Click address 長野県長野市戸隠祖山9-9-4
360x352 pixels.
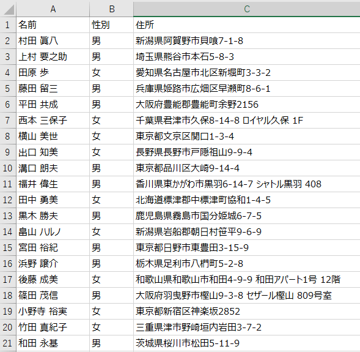(247, 152)
